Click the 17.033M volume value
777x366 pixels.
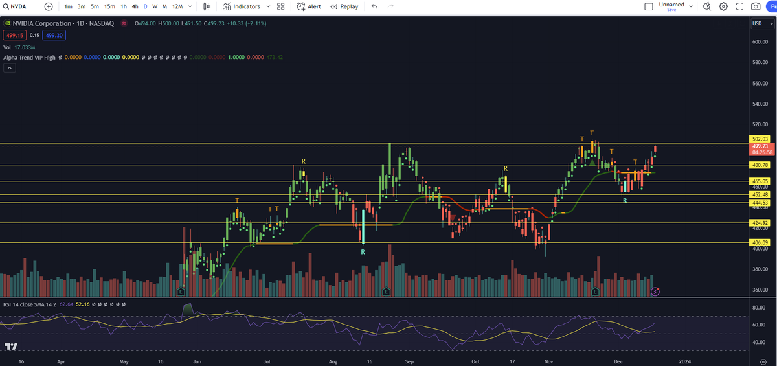click(x=25, y=47)
